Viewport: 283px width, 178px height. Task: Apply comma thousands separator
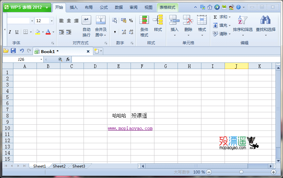[115, 32]
